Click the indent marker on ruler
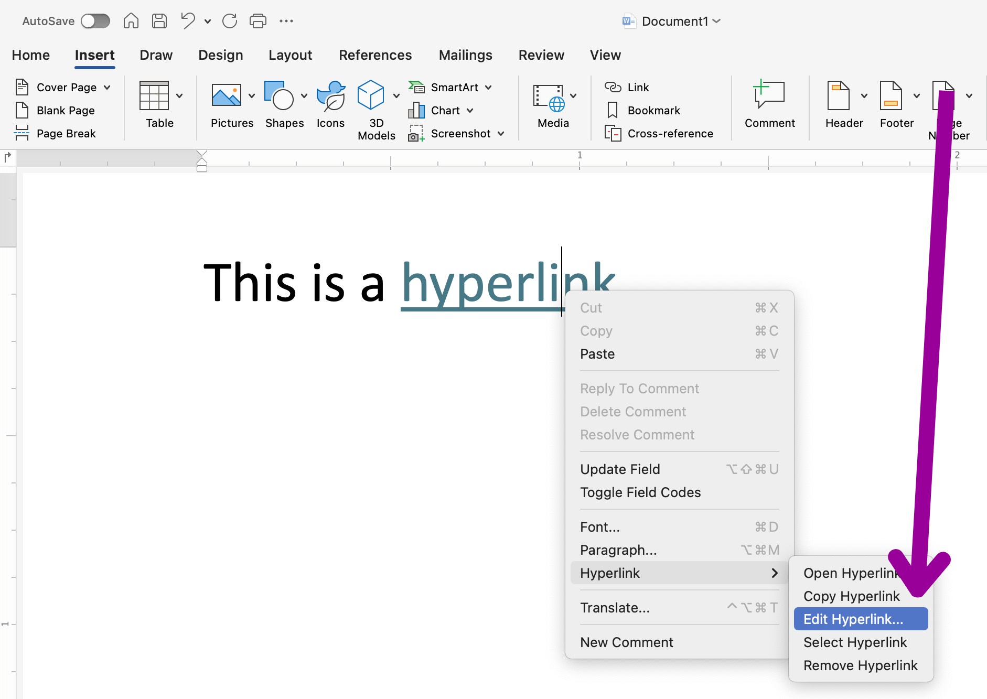The image size is (987, 699). pyautogui.click(x=202, y=161)
